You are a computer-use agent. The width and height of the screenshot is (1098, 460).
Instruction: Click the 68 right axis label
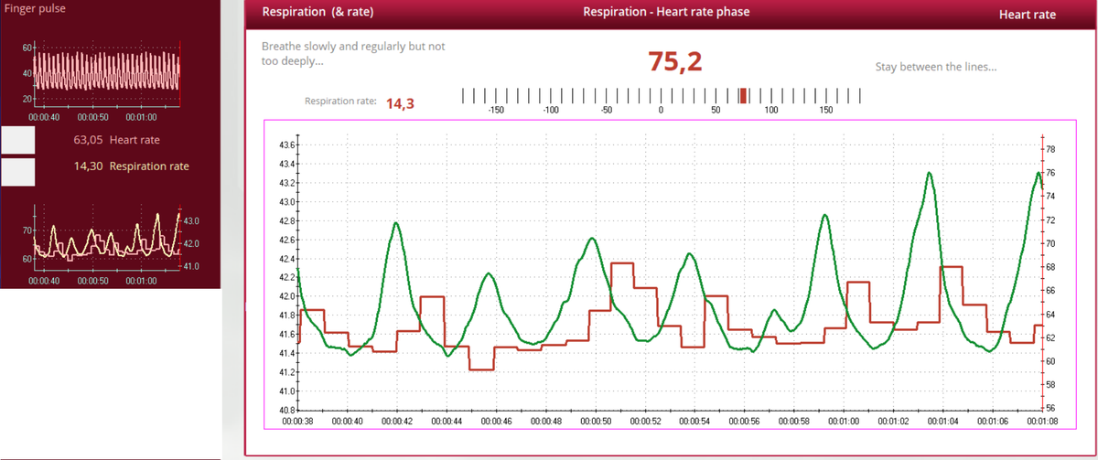(1050, 267)
